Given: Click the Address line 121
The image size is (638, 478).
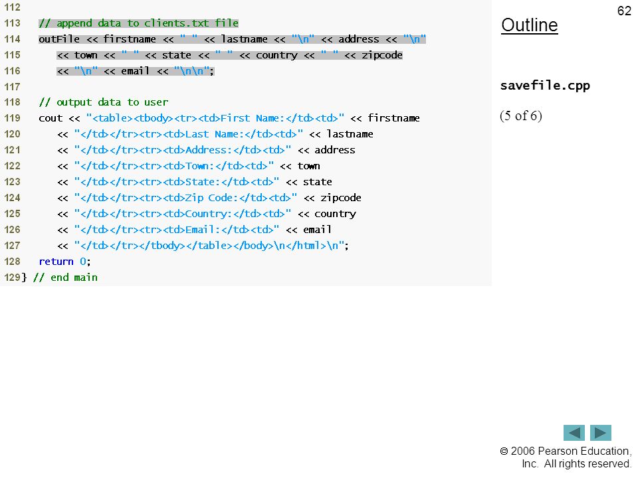Looking at the screenshot, I should coord(206,150).
